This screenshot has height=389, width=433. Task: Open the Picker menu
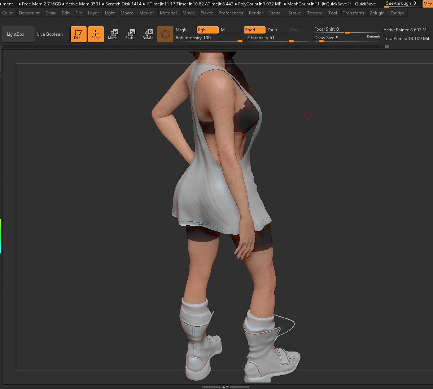[x=207, y=13]
